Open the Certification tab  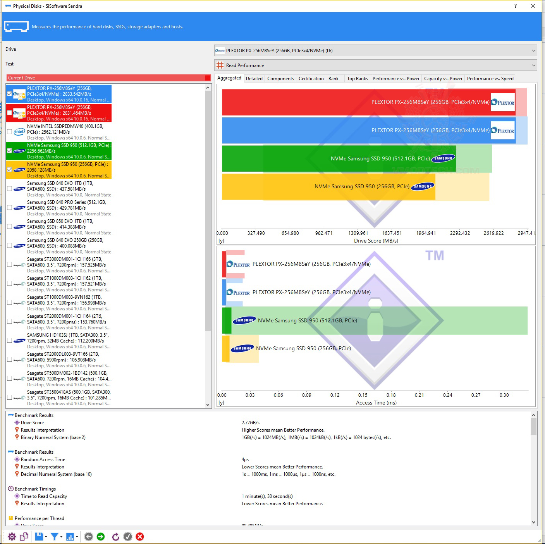pos(311,78)
